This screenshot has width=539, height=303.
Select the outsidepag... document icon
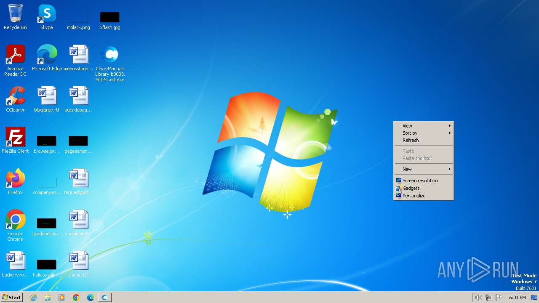[x=78, y=99]
